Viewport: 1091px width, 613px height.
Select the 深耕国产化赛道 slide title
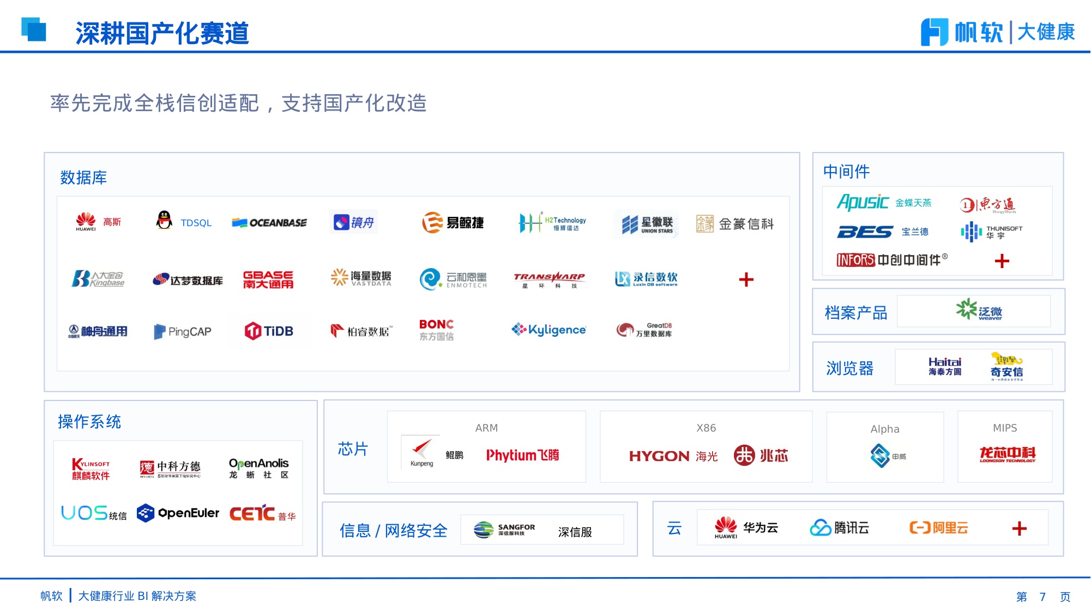(x=163, y=33)
